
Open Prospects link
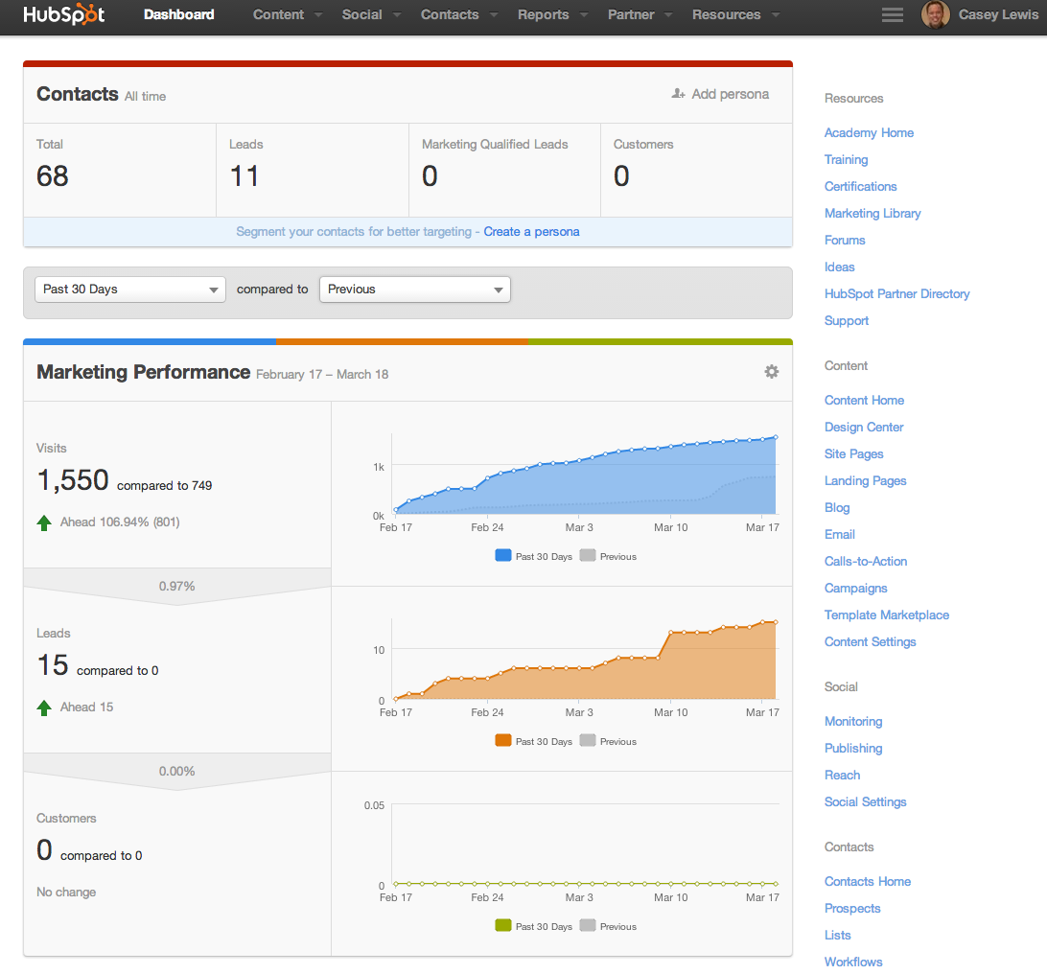pyautogui.click(x=852, y=908)
